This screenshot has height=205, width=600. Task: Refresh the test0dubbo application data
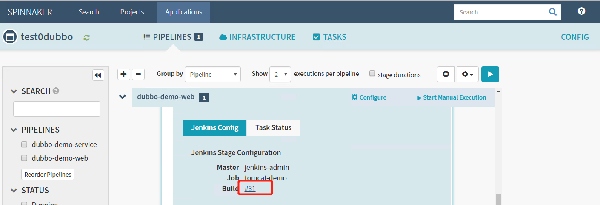click(87, 37)
